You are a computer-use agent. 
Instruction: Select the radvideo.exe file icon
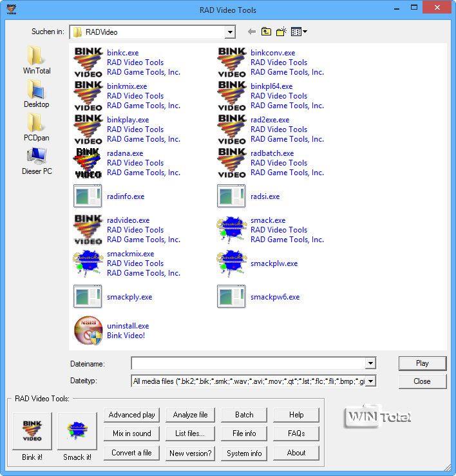click(88, 230)
